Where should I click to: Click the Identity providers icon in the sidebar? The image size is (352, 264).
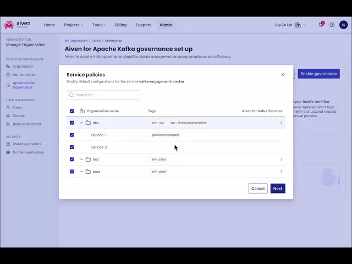pos(8,144)
